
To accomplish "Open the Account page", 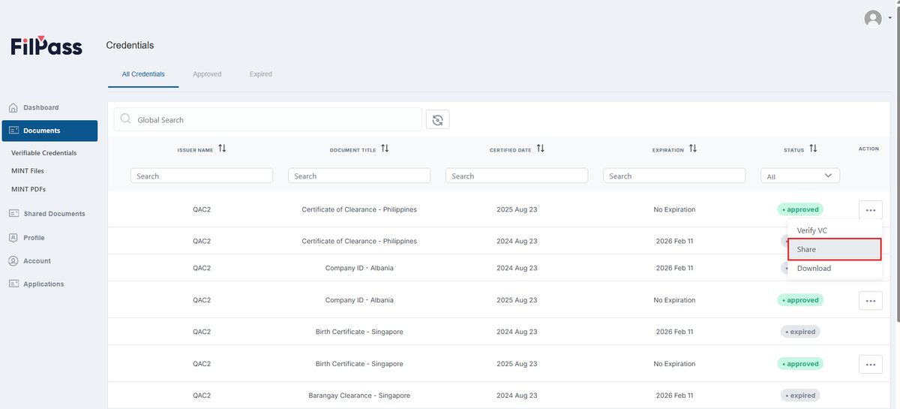I will [x=37, y=261].
